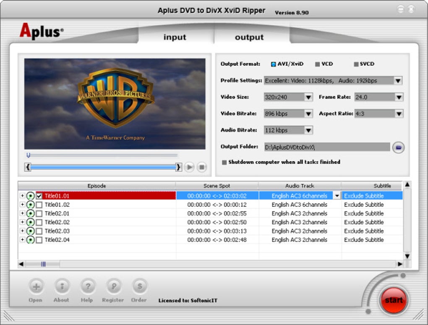Image resolution: width=428 pixels, height=325 pixels.
Task: Check the Title02.03 checkbox
Action: pyautogui.click(x=39, y=231)
